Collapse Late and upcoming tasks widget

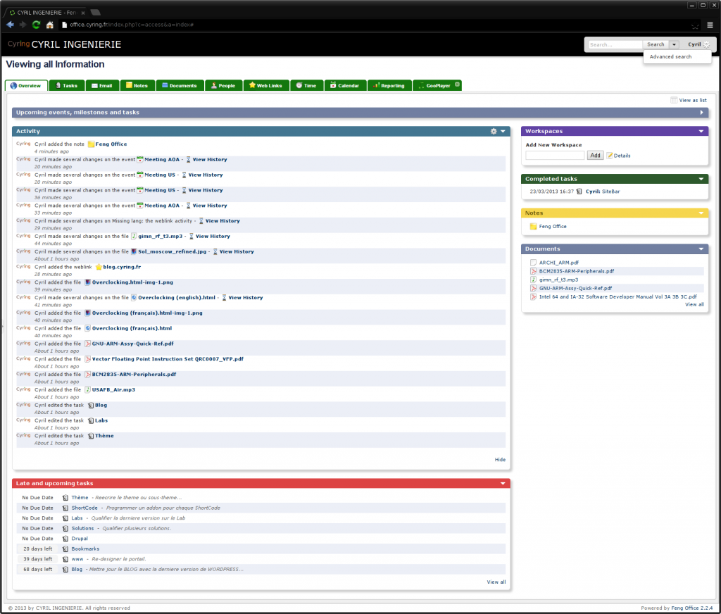coord(503,483)
